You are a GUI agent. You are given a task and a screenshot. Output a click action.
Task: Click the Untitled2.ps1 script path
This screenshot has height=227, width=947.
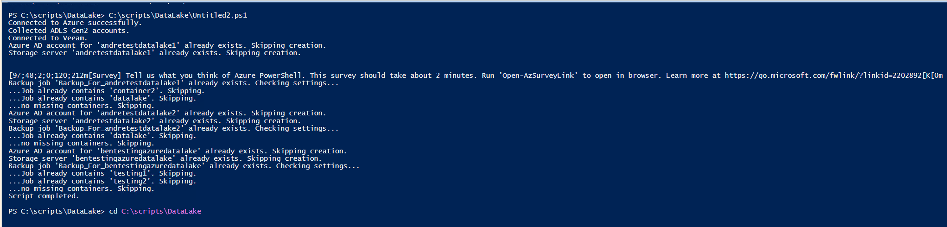pyautogui.click(x=178, y=15)
